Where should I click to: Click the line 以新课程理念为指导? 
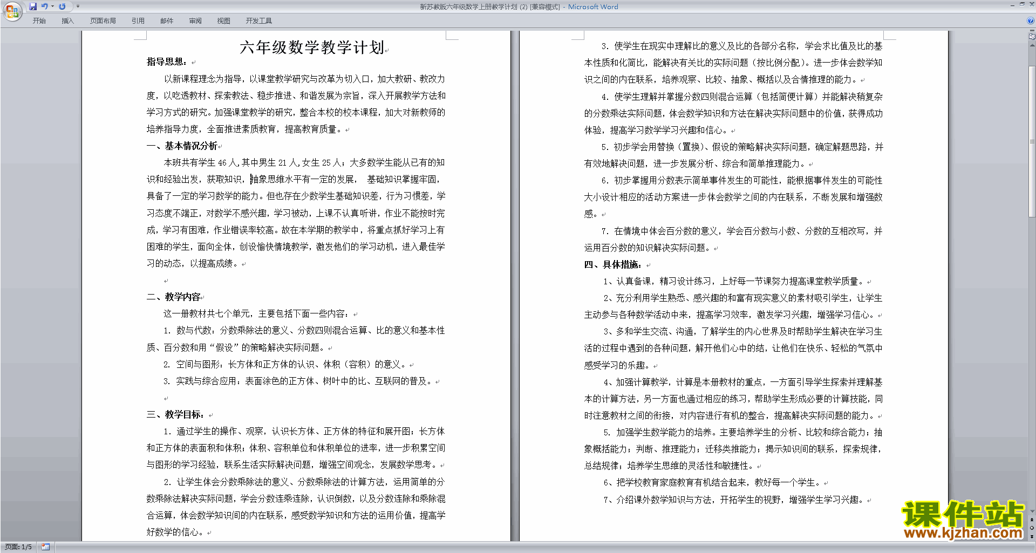click(x=304, y=79)
